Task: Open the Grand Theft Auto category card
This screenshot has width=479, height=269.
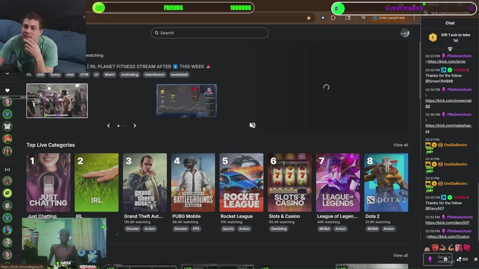Action: [145, 182]
